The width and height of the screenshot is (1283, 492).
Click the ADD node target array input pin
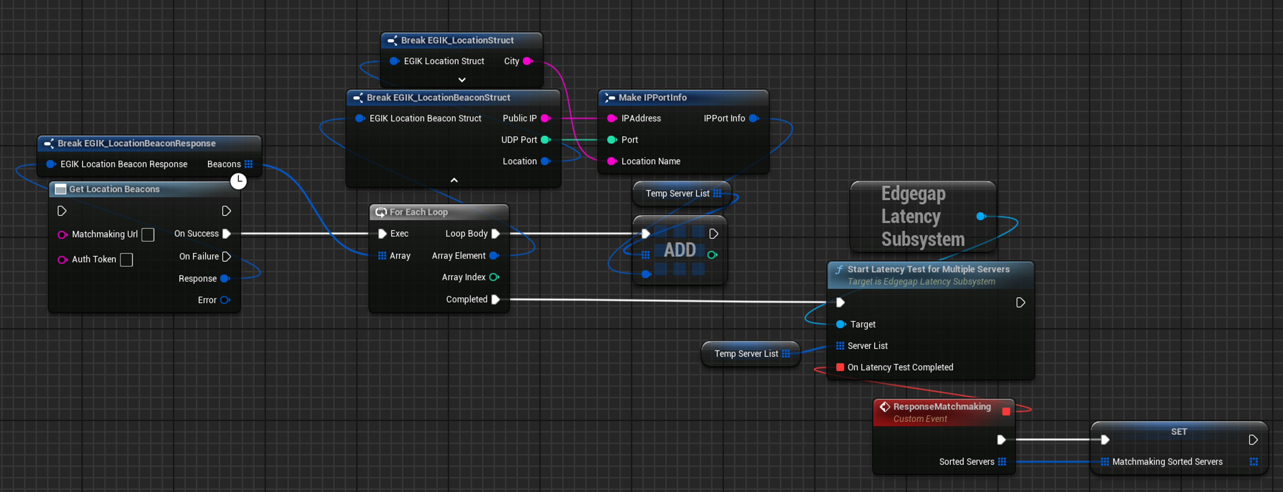[646, 255]
